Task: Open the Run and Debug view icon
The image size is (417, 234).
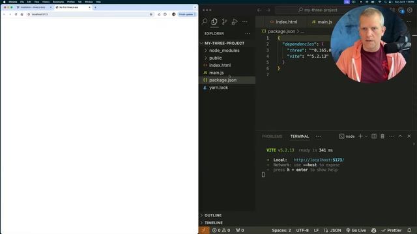Action: pos(235,21)
